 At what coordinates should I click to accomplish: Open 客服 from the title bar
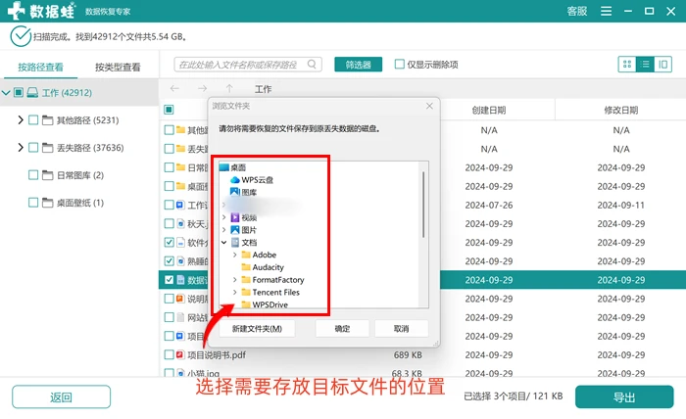tap(576, 11)
